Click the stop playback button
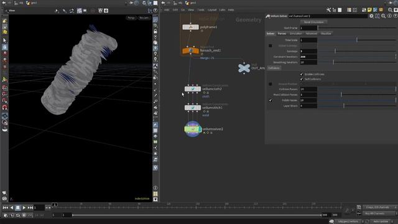 [18, 208]
